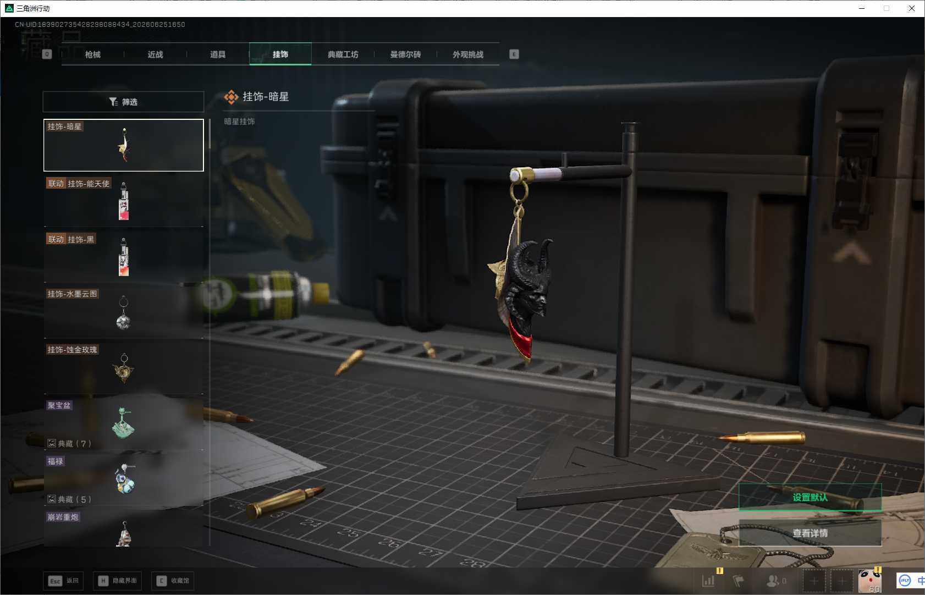Open 查看详情 (view details)
The image size is (925, 595).
810,533
